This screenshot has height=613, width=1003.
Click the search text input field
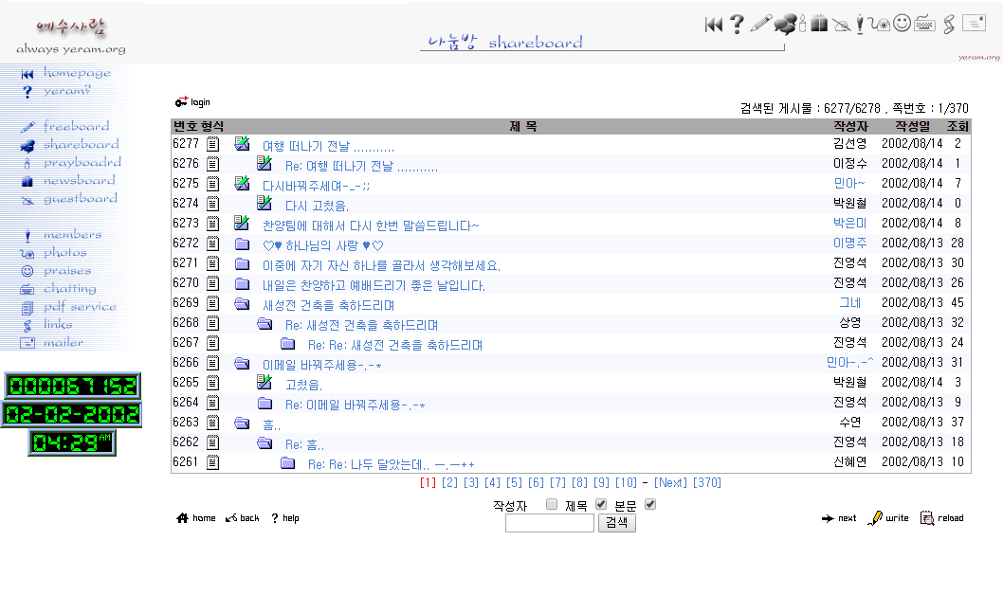(549, 523)
